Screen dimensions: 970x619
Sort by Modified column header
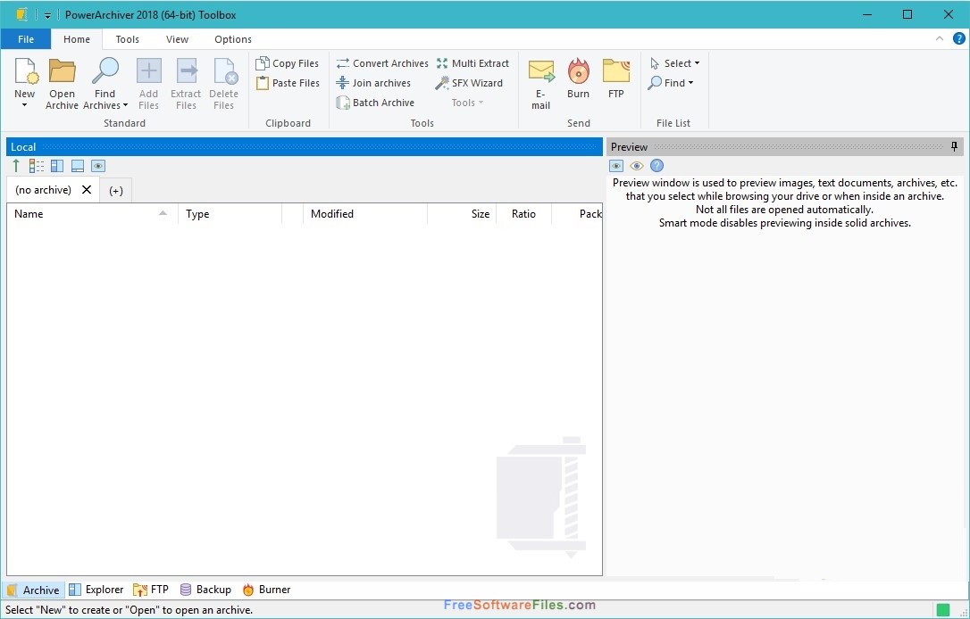pyautogui.click(x=365, y=214)
